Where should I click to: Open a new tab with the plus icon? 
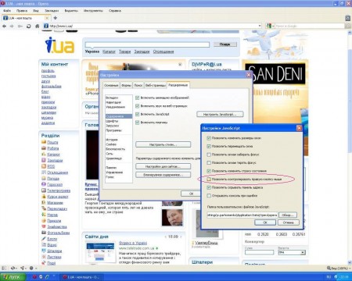56,18
